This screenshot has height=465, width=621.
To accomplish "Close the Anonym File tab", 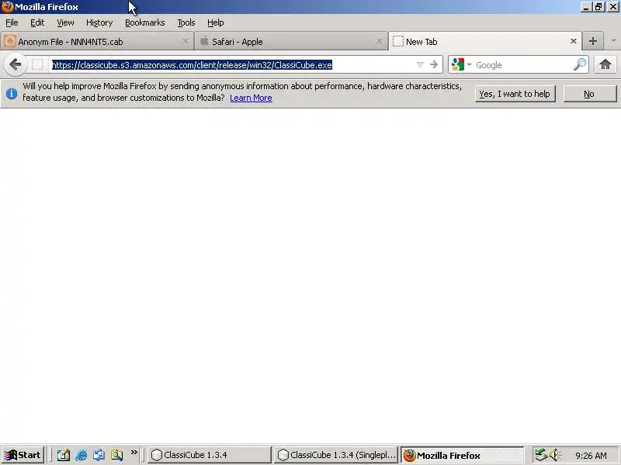I will (185, 41).
